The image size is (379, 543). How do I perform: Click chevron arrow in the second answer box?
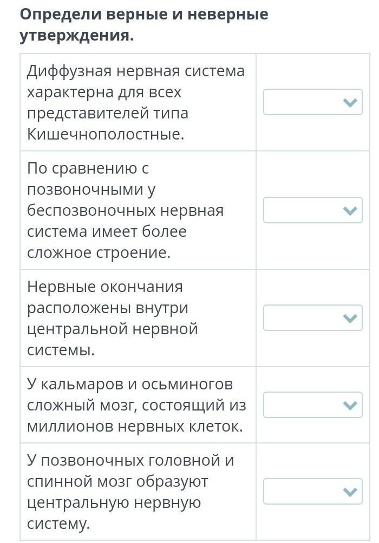pos(350,210)
